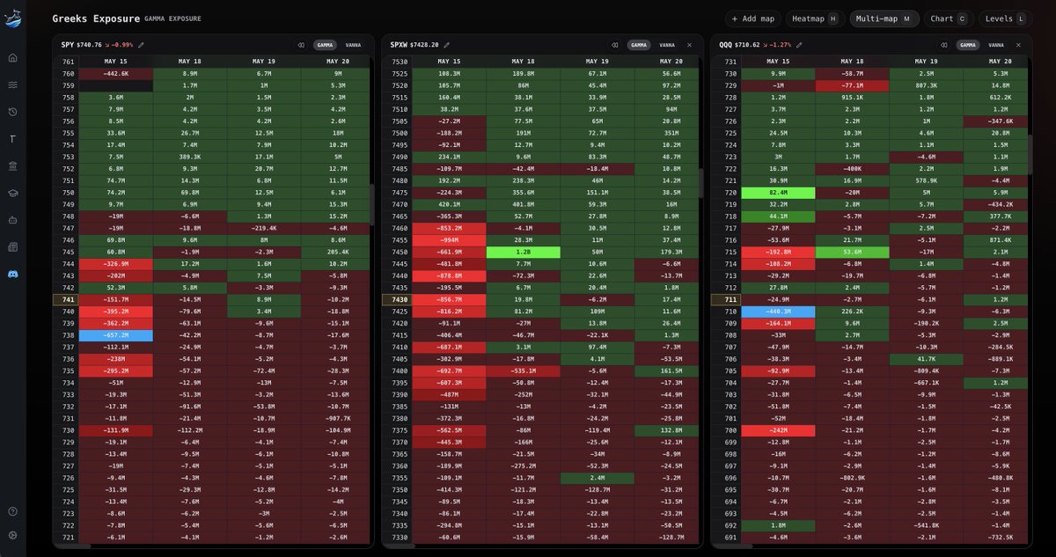This screenshot has width=1056, height=557.
Task: Click SPY price $740.76
Action: (x=90, y=45)
